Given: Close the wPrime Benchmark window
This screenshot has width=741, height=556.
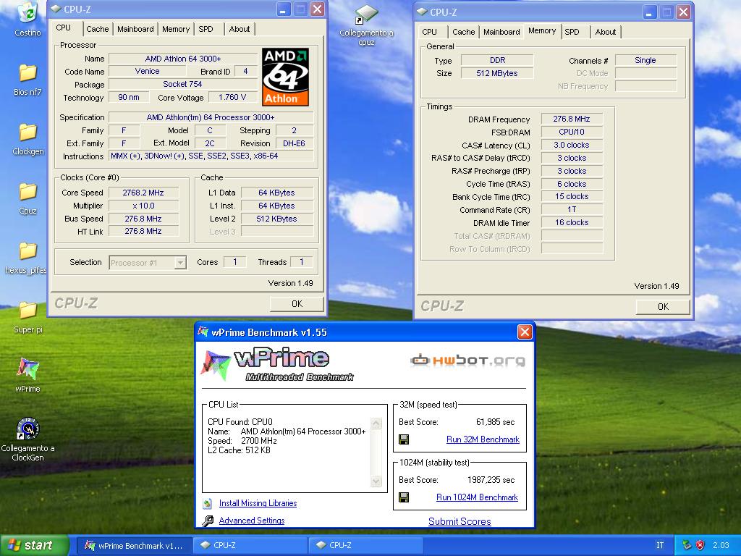Looking at the screenshot, I should click(525, 332).
